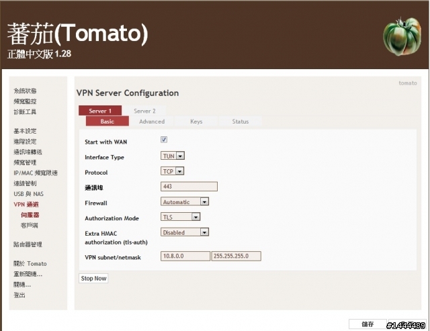Open 基本設定 in sidebar
Viewport: 430px width, 331px height.
pos(25,131)
